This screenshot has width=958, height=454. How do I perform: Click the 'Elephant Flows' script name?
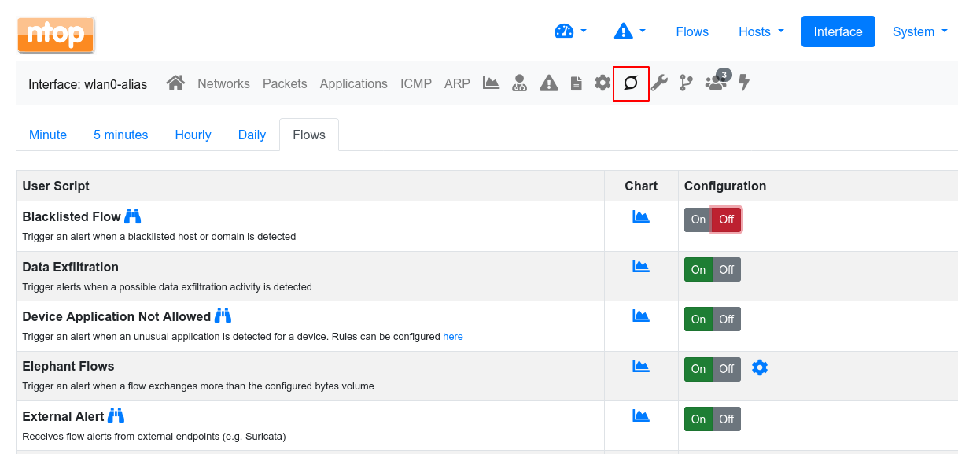pyautogui.click(x=68, y=366)
